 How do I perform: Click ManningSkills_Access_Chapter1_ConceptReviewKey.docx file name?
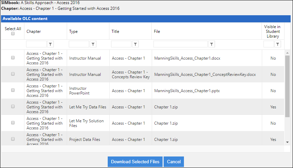click(x=205, y=75)
